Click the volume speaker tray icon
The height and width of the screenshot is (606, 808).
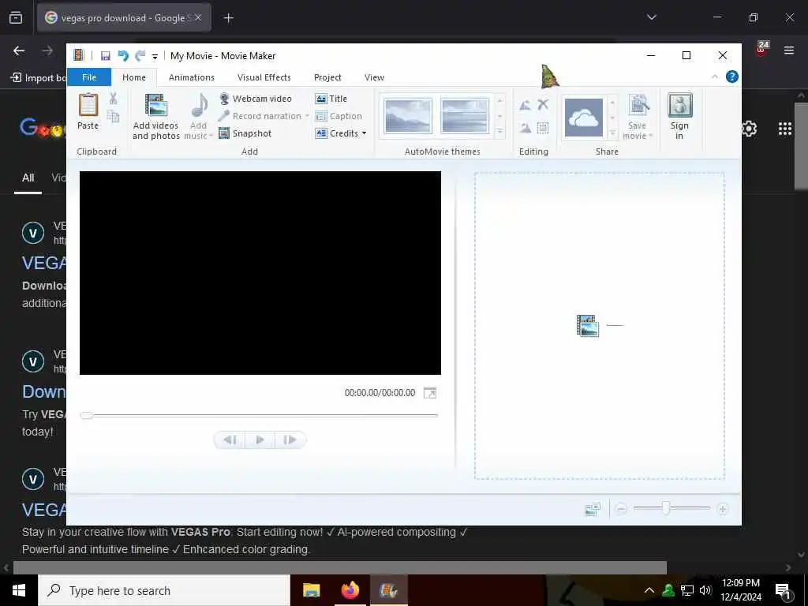(705, 590)
